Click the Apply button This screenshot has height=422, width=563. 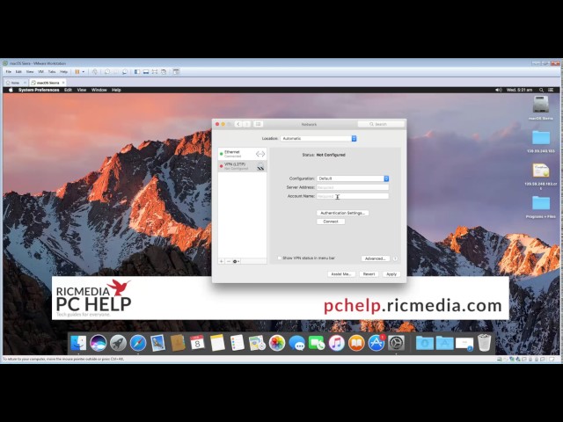tap(391, 273)
